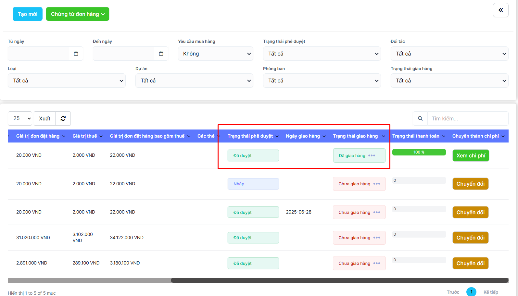Click the Tạo mới button

pos(28,14)
